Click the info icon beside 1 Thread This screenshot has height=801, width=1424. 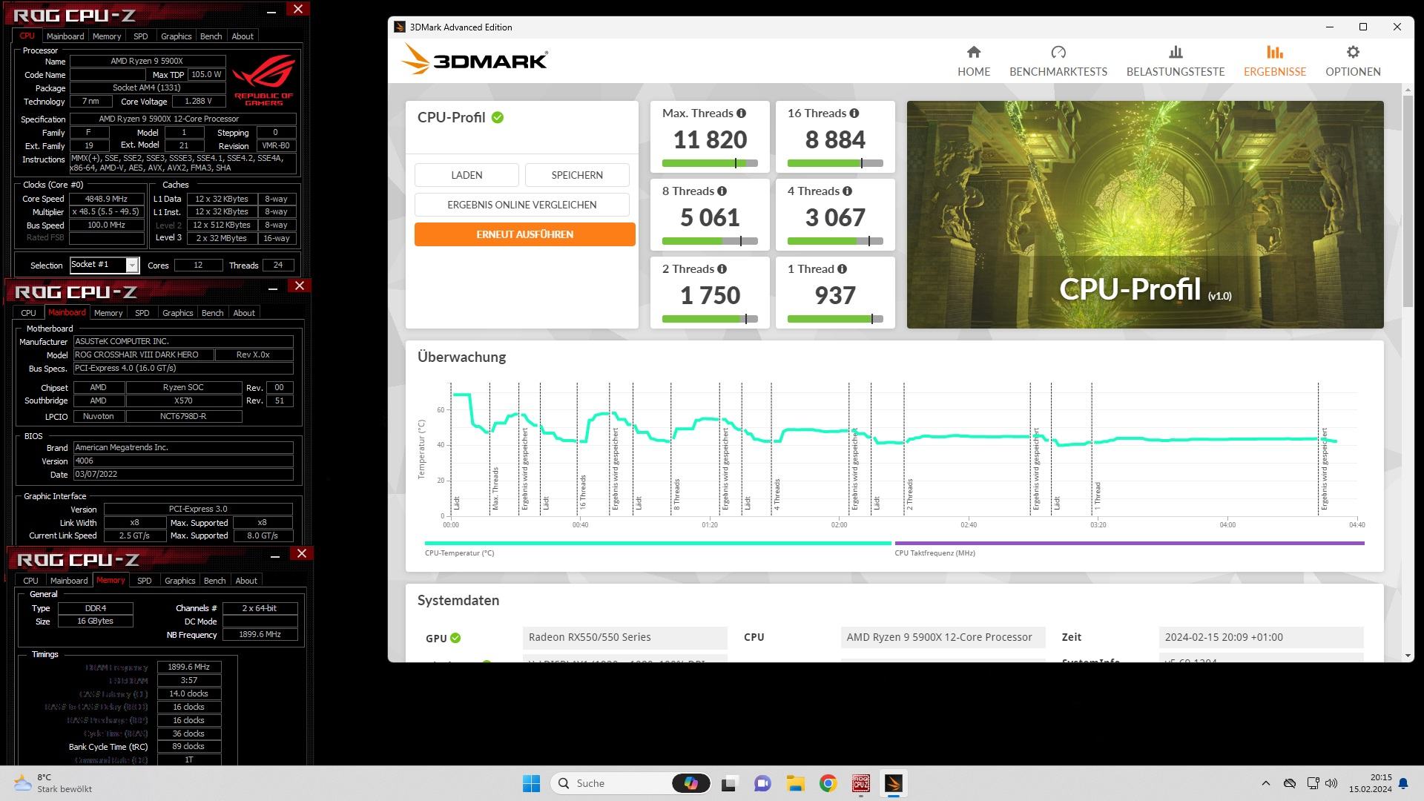[x=842, y=269]
